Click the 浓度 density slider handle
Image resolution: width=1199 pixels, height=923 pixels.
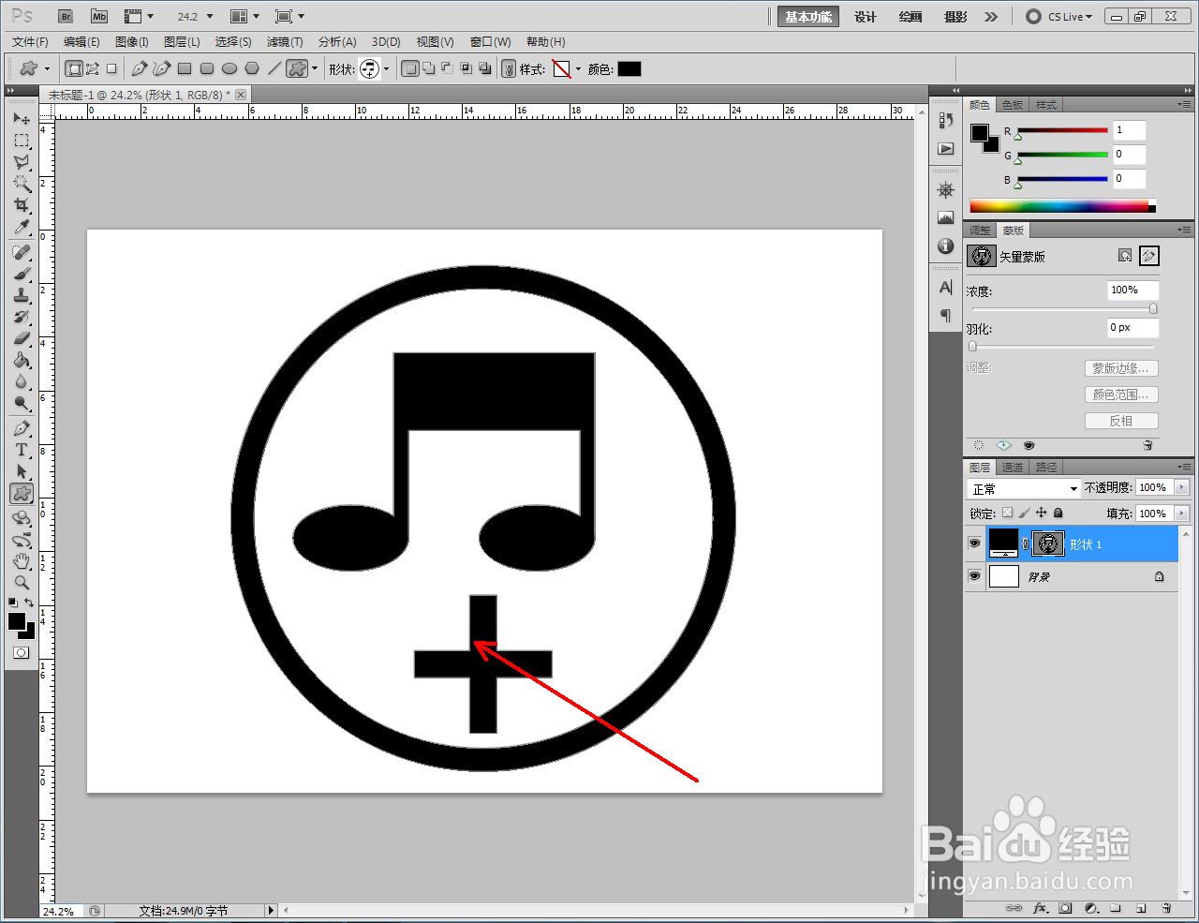click(x=1153, y=308)
